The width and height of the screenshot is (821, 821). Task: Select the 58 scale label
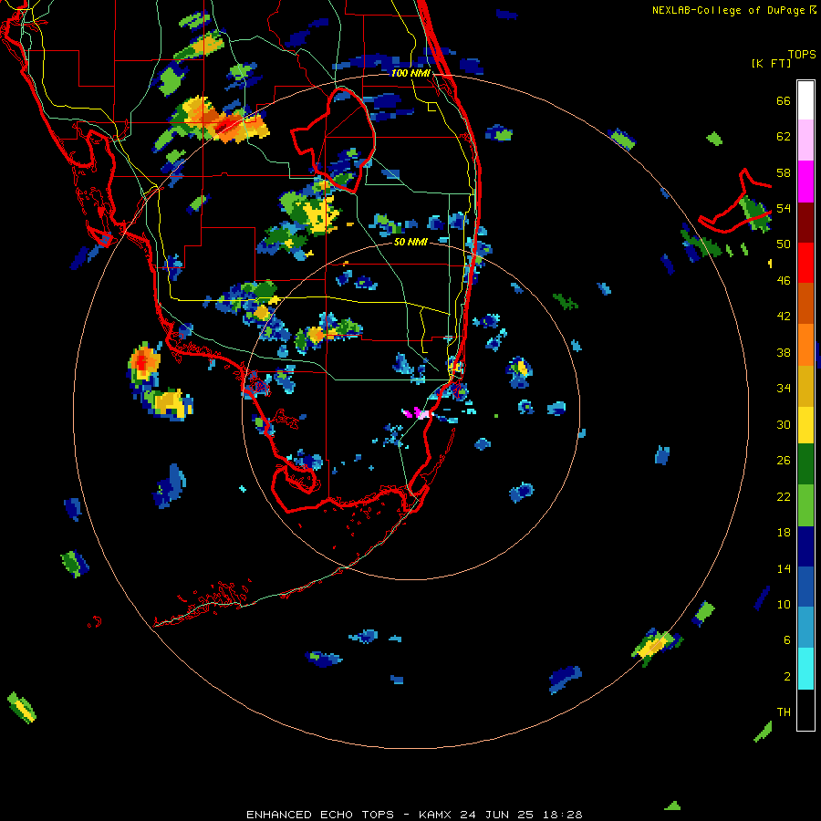784,172
